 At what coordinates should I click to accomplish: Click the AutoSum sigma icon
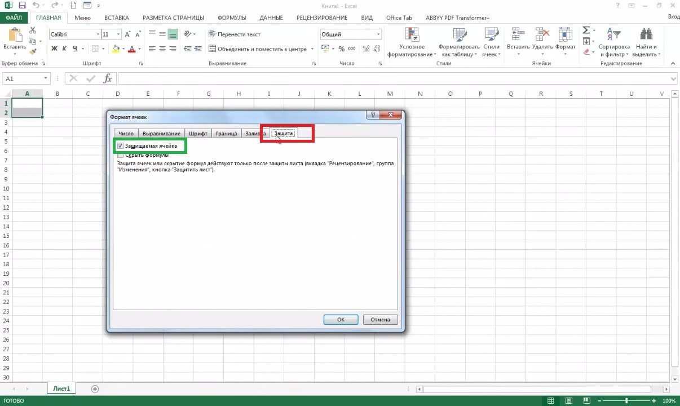[585, 30]
